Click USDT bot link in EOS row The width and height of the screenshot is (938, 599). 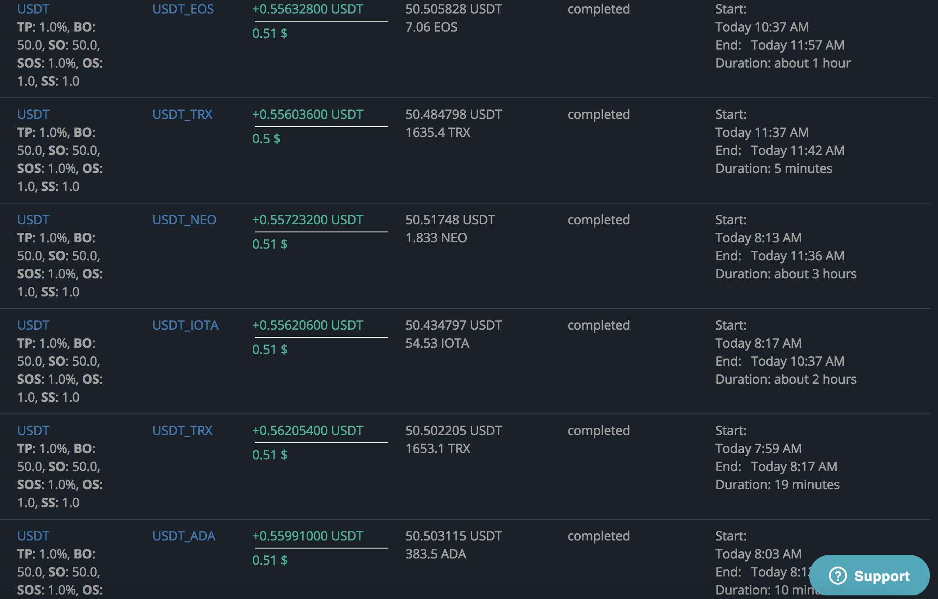click(x=33, y=9)
